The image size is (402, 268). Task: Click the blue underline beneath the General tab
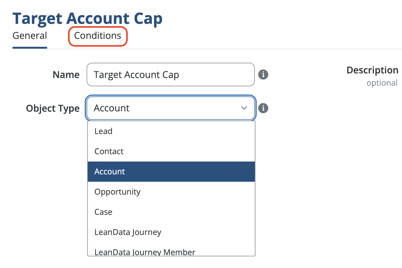point(30,48)
